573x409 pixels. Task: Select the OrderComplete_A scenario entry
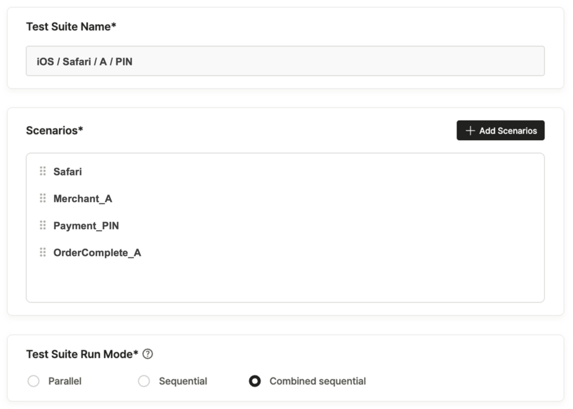96,252
